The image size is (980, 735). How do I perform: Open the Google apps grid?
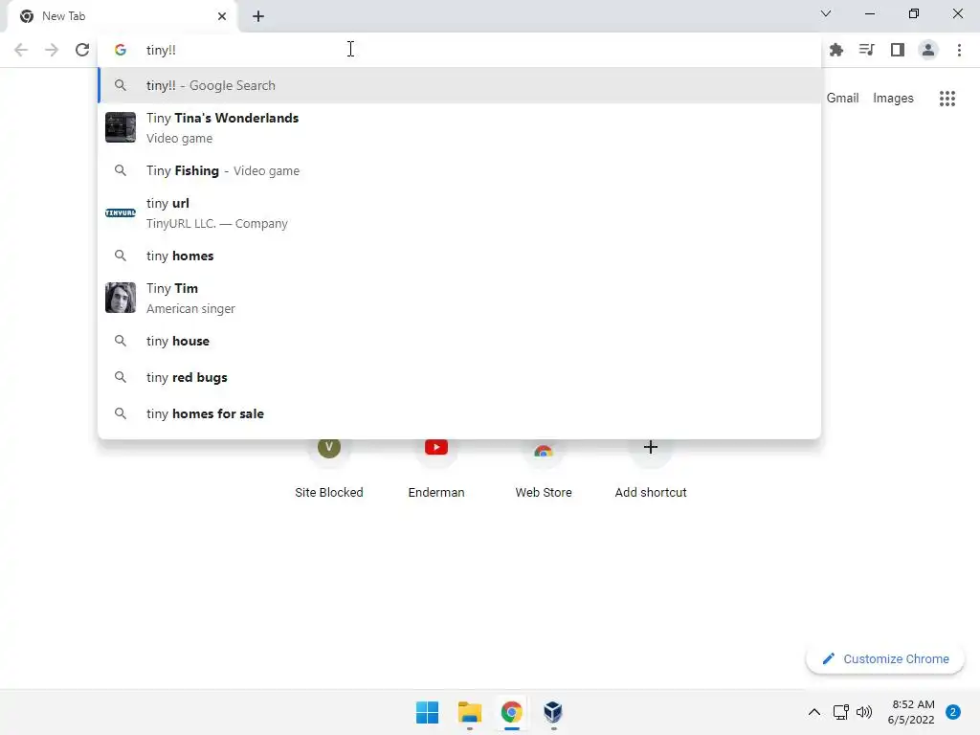[x=947, y=99]
